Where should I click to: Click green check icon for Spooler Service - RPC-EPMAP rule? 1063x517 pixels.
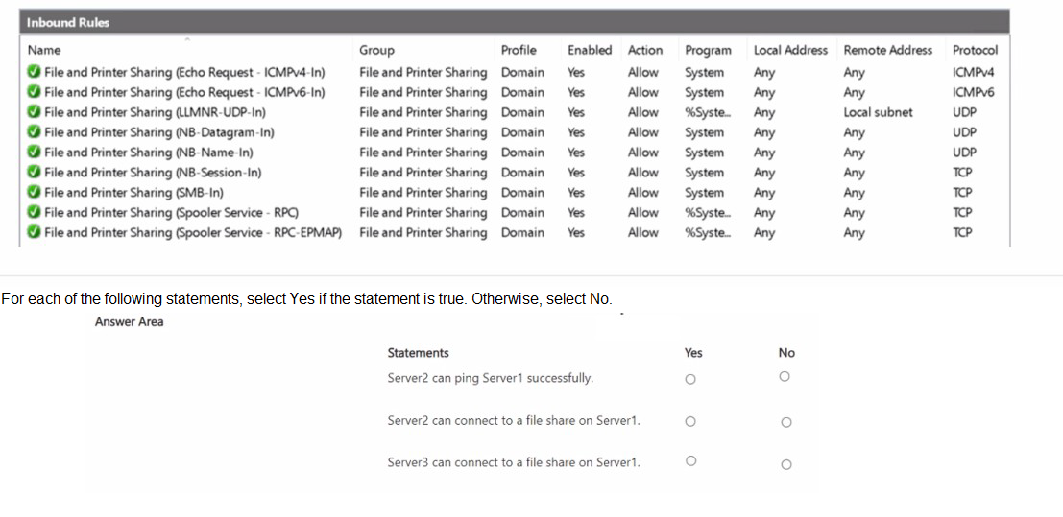tap(34, 232)
